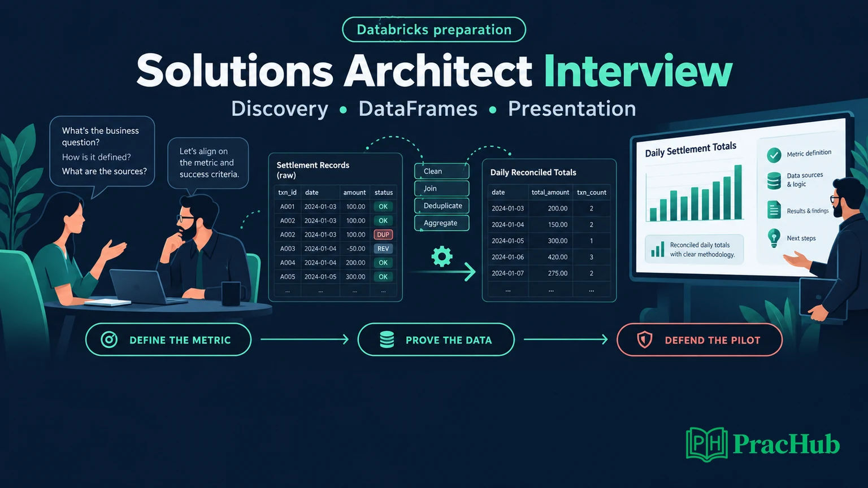Select the 2024-01-07 date cell
The image size is (868, 488).
[x=507, y=273]
